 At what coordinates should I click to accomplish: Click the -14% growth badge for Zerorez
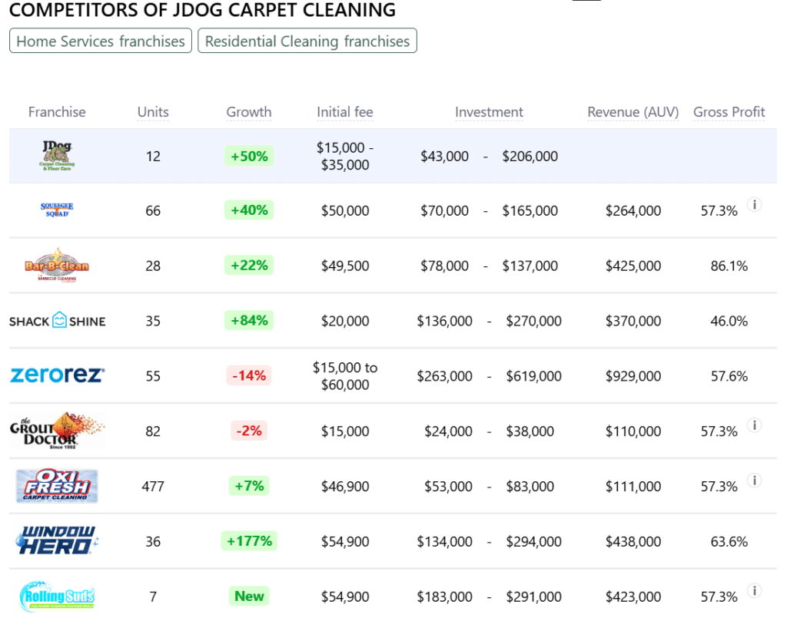click(x=249, y=375)
